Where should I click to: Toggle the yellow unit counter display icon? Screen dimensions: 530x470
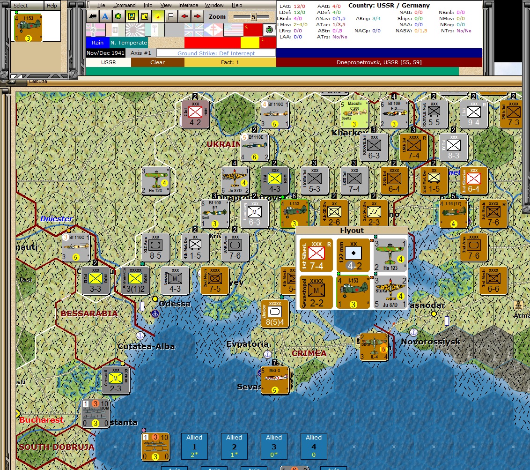[x=132, y=16]
